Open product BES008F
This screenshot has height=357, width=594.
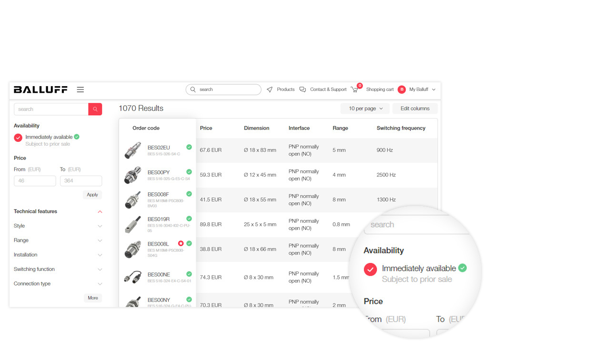point(158,194)
